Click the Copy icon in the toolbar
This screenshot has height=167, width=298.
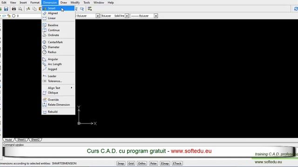point(34,9)
